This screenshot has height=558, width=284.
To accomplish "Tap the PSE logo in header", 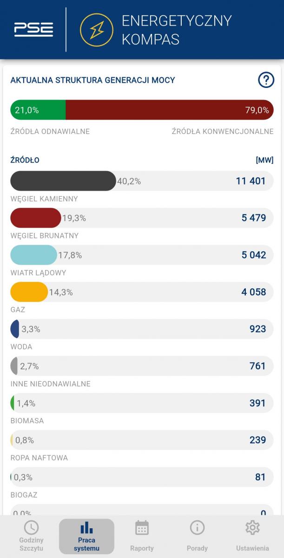I will click(33, 30).
